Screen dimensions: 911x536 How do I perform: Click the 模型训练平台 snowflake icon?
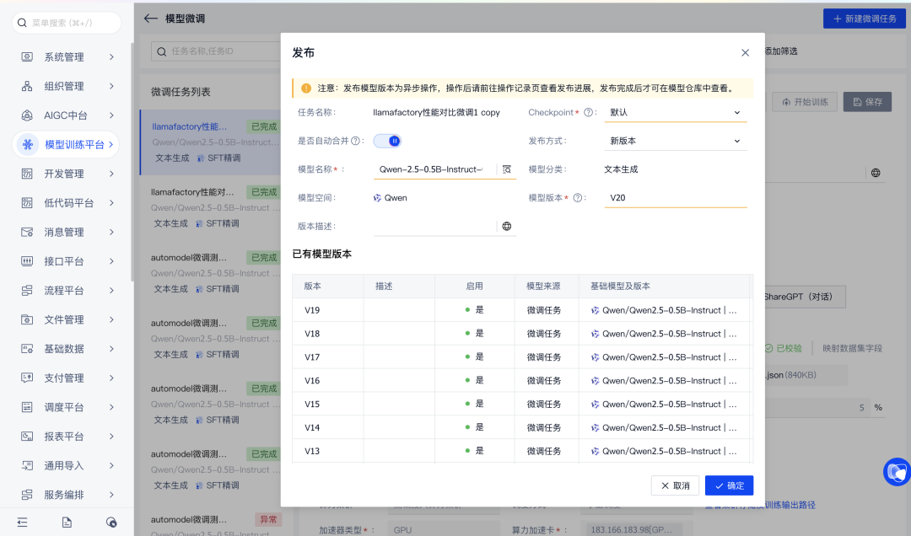point(27,144)
